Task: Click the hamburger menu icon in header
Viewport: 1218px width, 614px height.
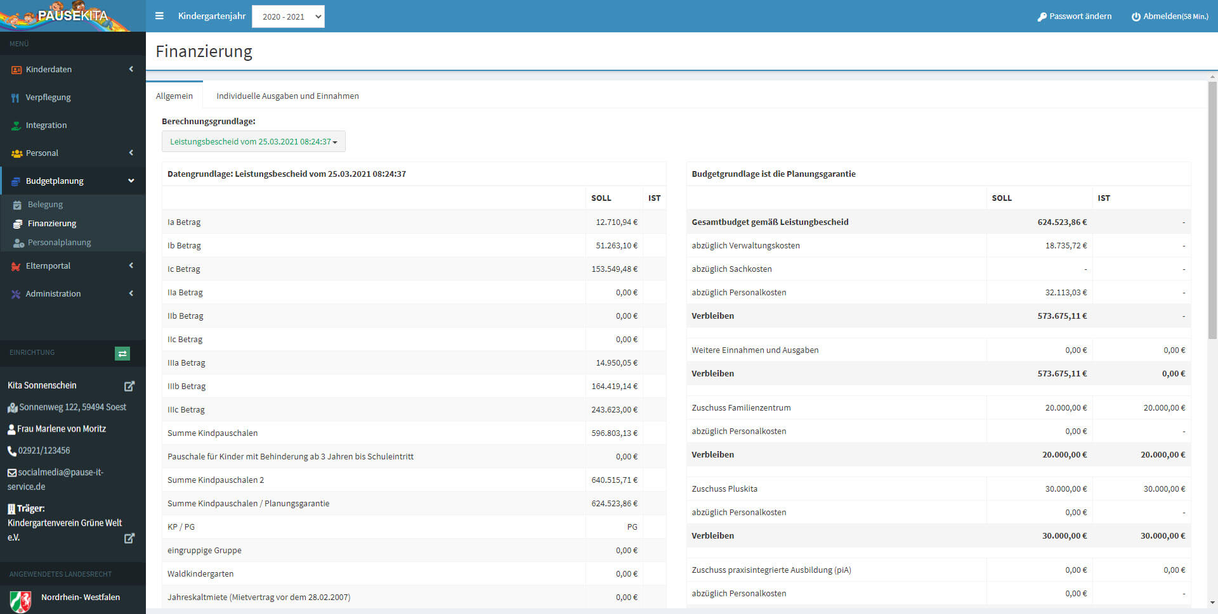Action: [x=159, y=16]
